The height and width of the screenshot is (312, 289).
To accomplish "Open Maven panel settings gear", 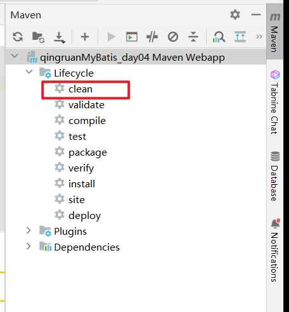I will click(235, 15).
